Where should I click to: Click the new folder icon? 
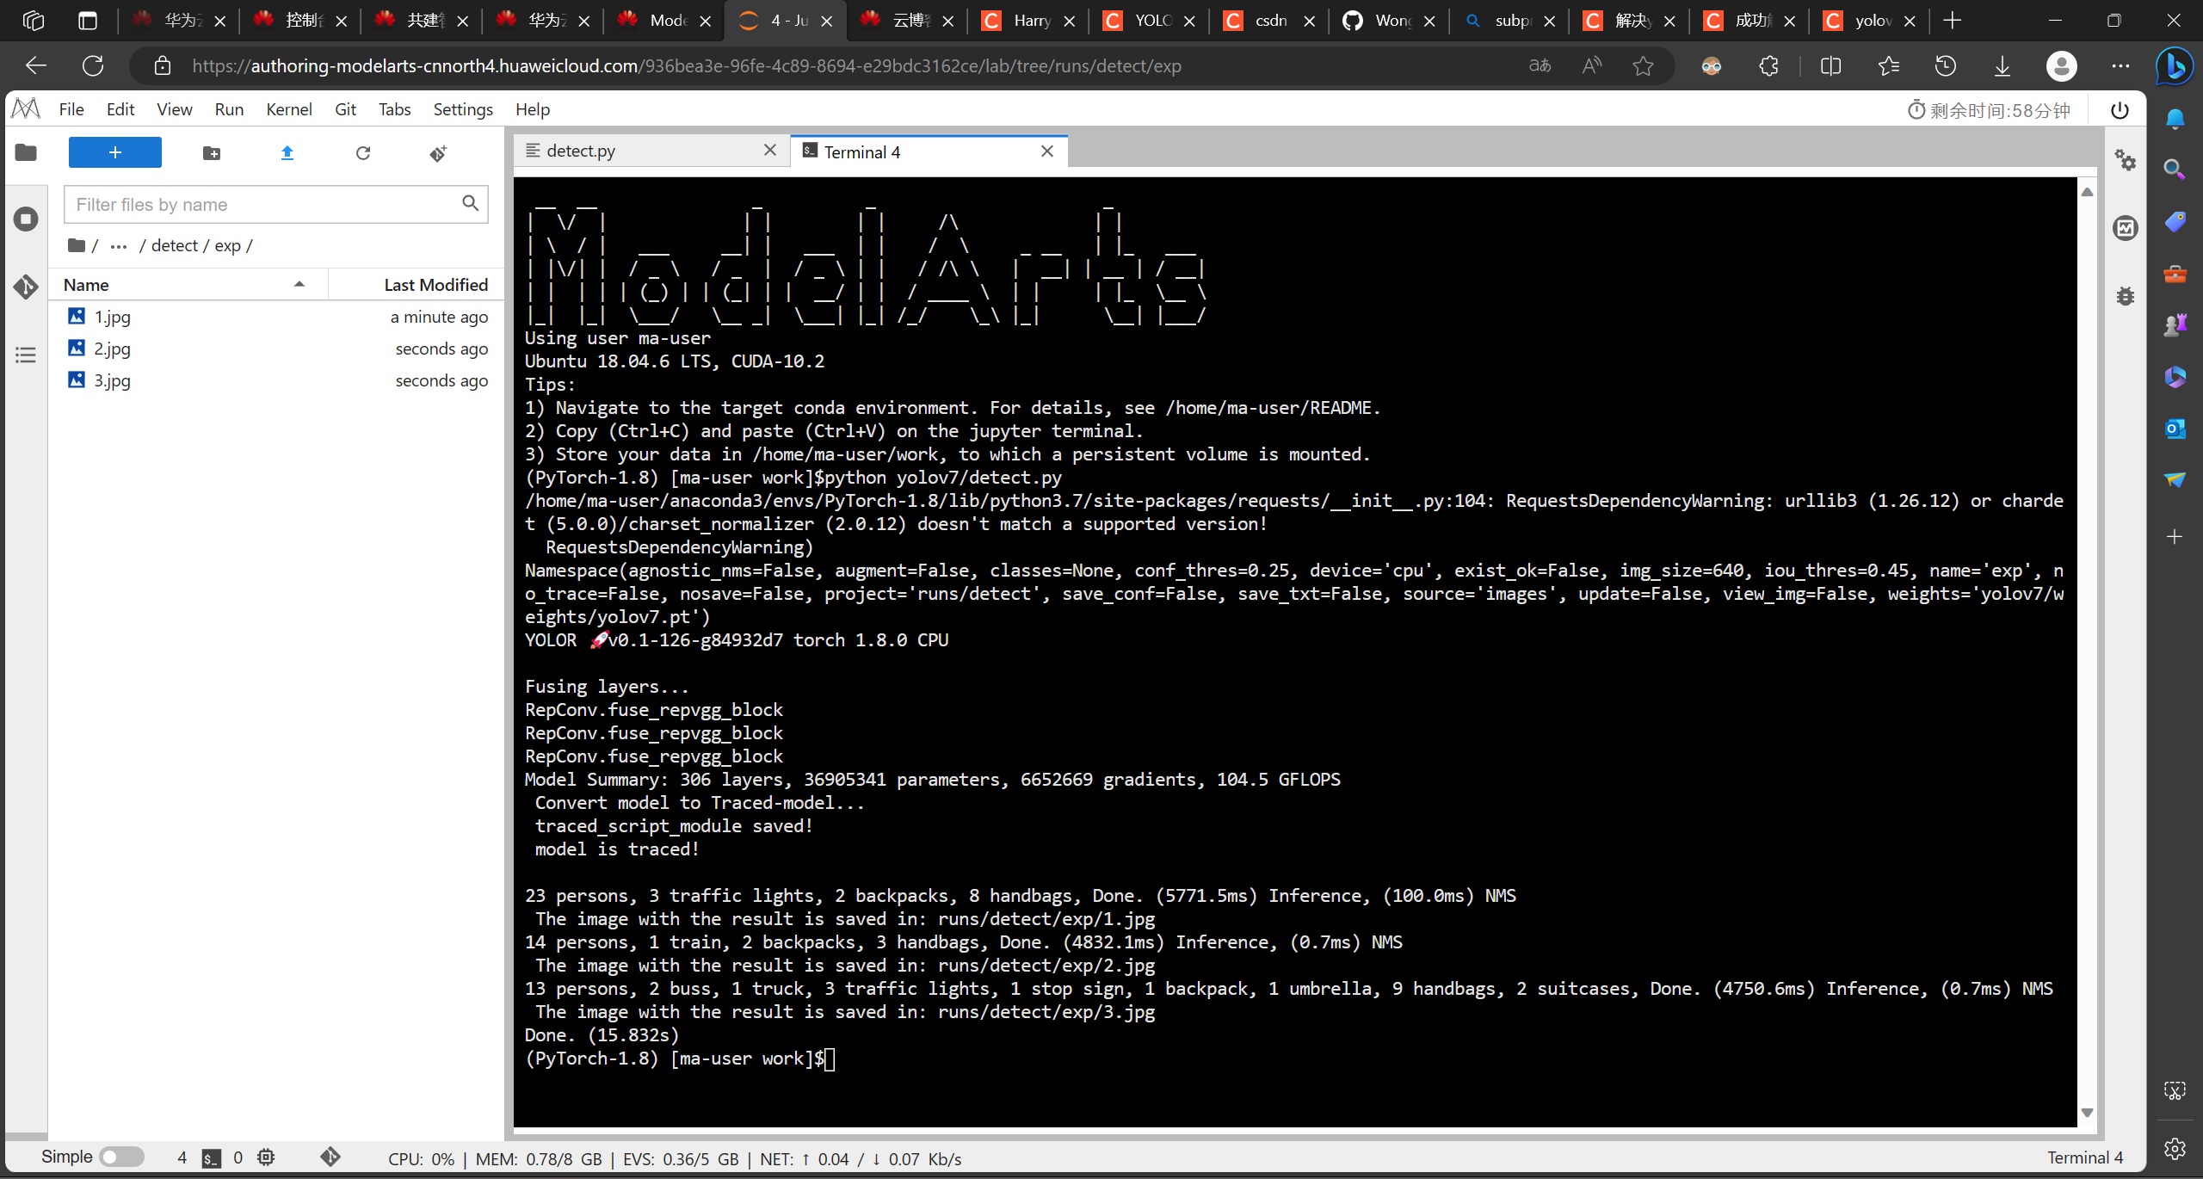pos(212,153)
